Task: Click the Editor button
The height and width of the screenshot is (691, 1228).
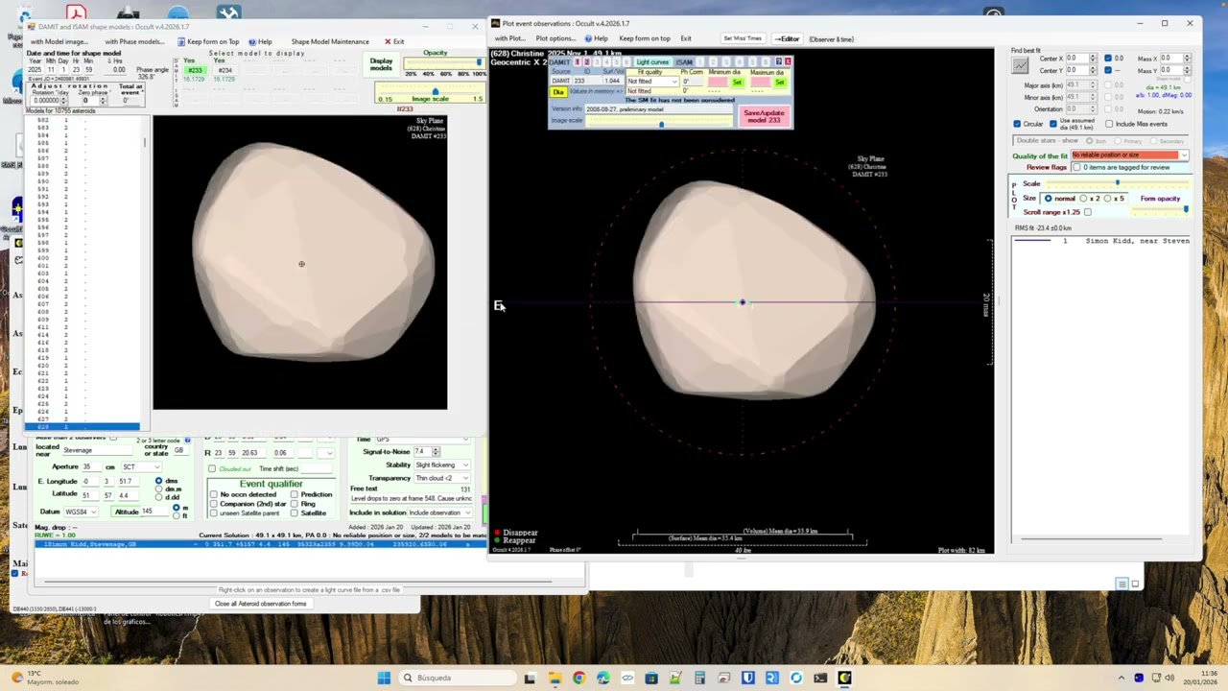Action: (x=788, y=38)
